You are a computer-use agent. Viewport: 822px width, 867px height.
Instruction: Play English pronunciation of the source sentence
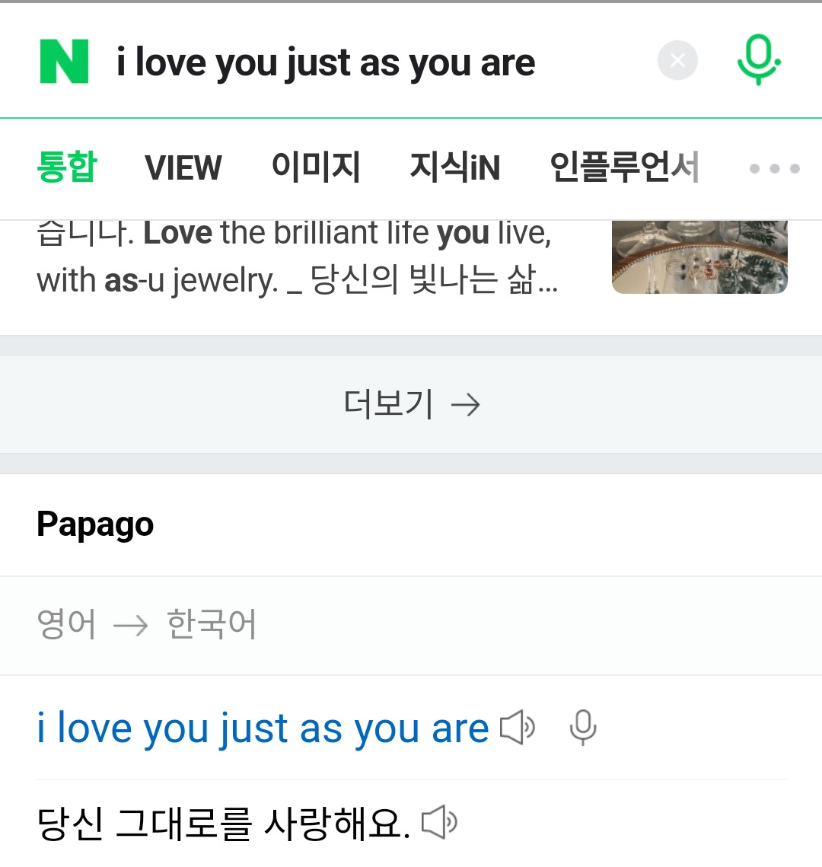tap(518, 728)
